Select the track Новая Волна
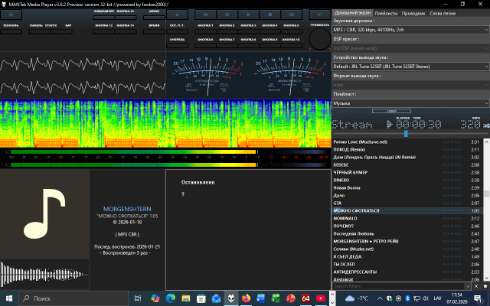This screenshot has width=490, height=306. pyautogui.click(x=408, y=187)
